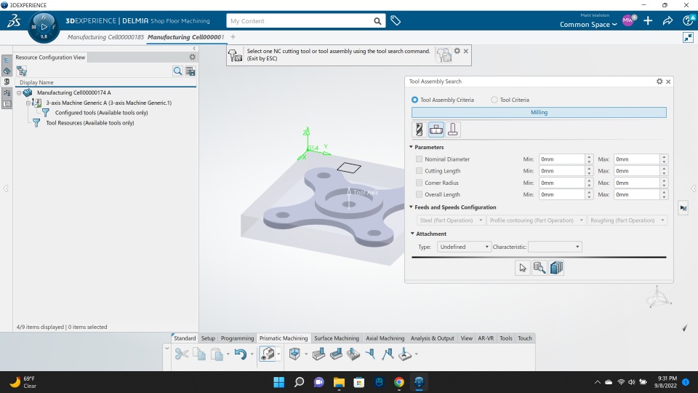Click the highlighted tool assembly icon in toolbar
The image size is (698, 393).
coord(267,354)
